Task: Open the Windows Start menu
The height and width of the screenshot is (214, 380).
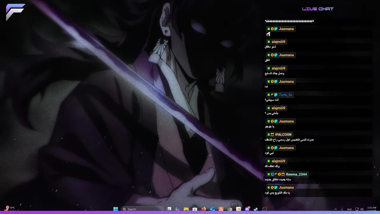Action: [x=115, y=209]
